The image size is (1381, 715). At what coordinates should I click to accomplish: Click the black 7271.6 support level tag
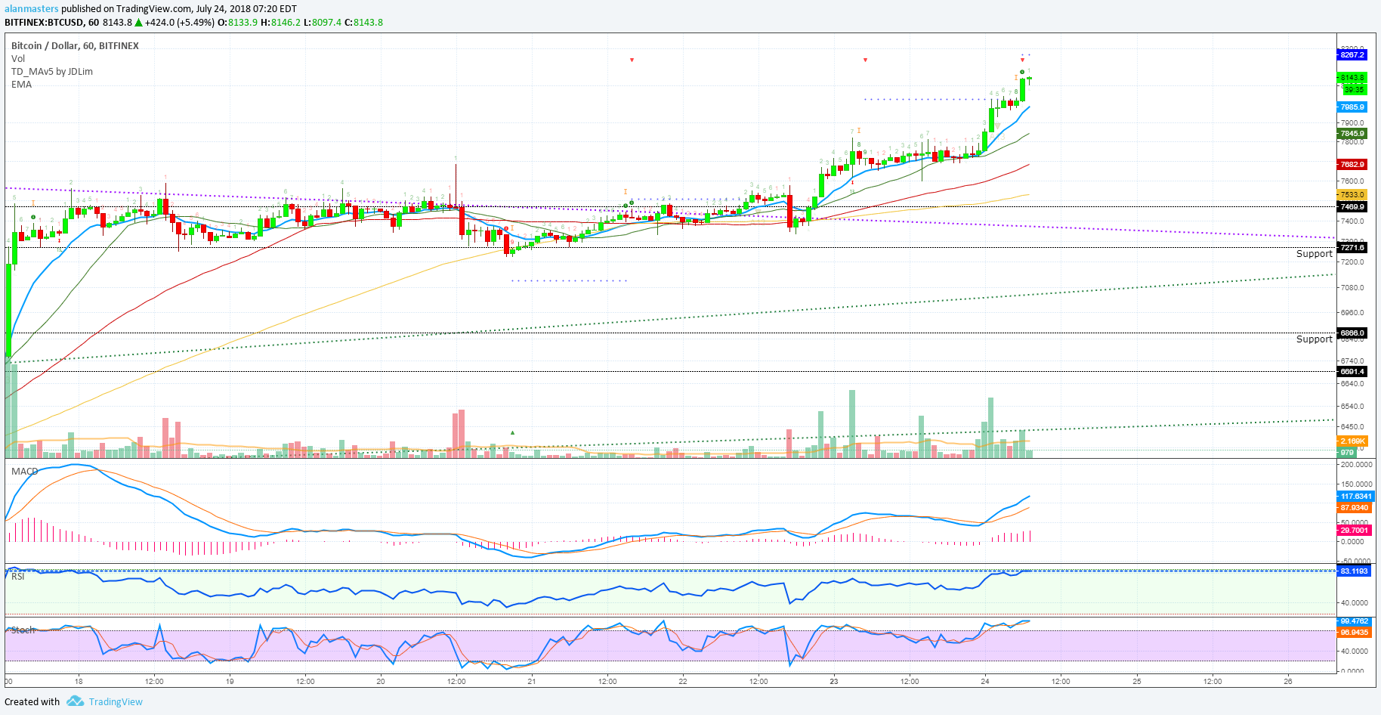(1352, 247)
